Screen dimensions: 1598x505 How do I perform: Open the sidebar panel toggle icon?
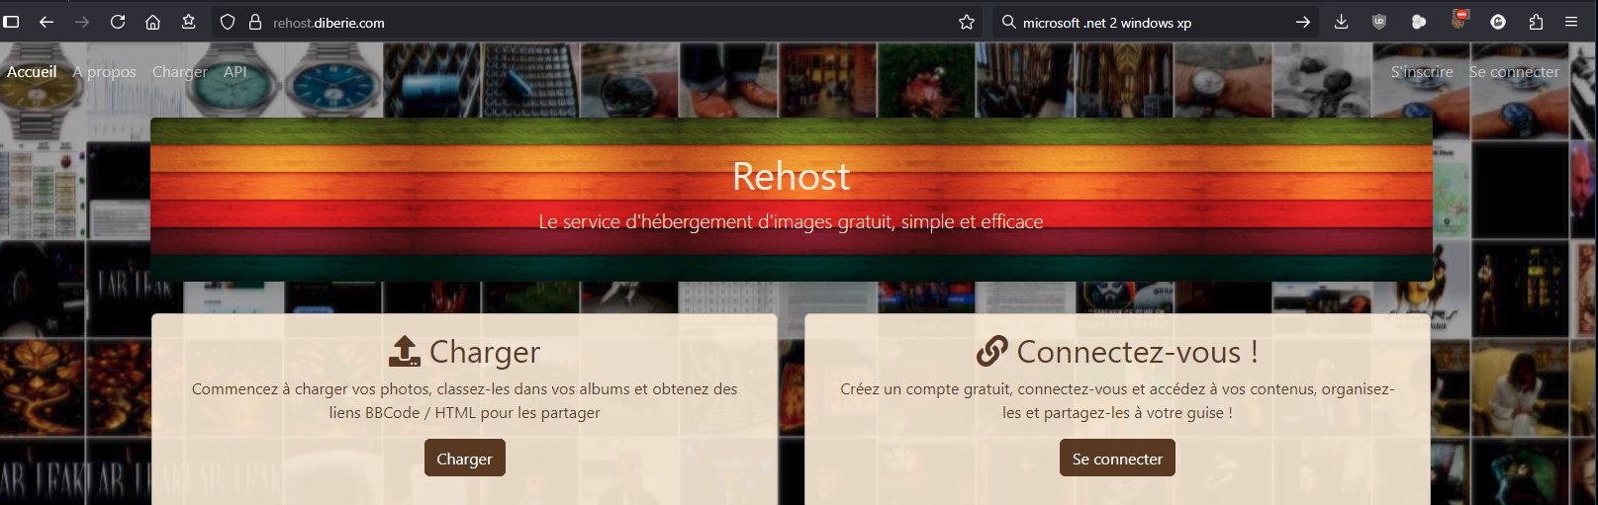[12, 22]
